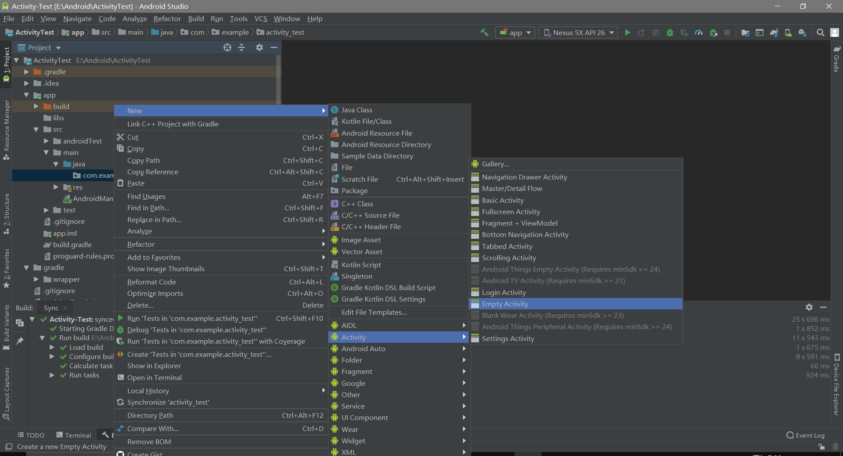The image size is (843, 456).
Task: Open Project Structure toolbar icon
Action: coord(745,32)
